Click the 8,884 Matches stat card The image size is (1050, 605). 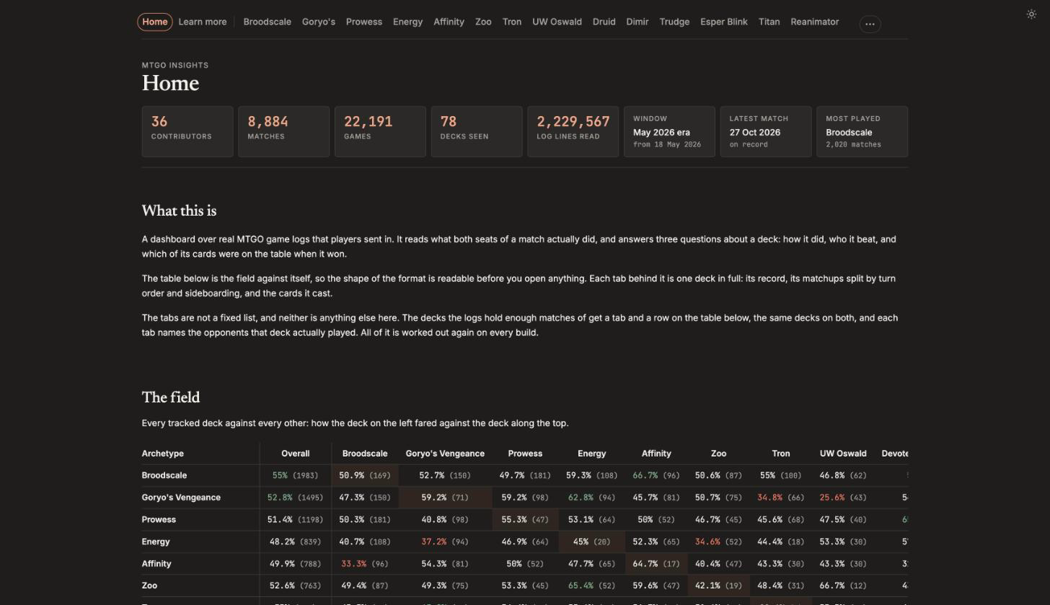(x=284, y=131)
